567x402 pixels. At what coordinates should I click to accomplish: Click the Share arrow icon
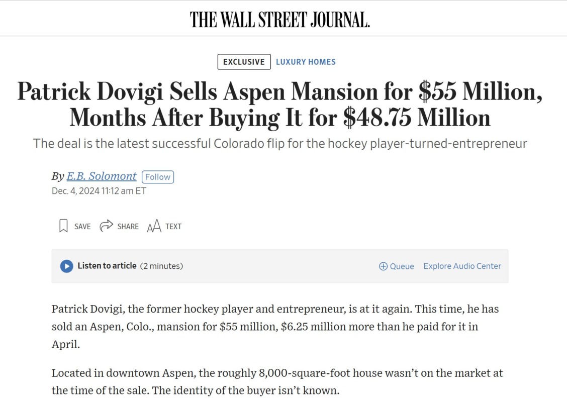tap(106, 226)
